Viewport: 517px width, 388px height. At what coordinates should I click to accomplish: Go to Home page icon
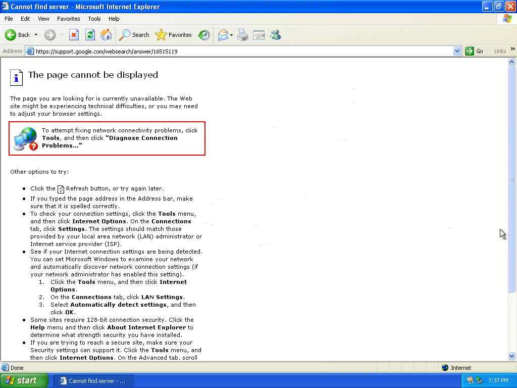106,35
